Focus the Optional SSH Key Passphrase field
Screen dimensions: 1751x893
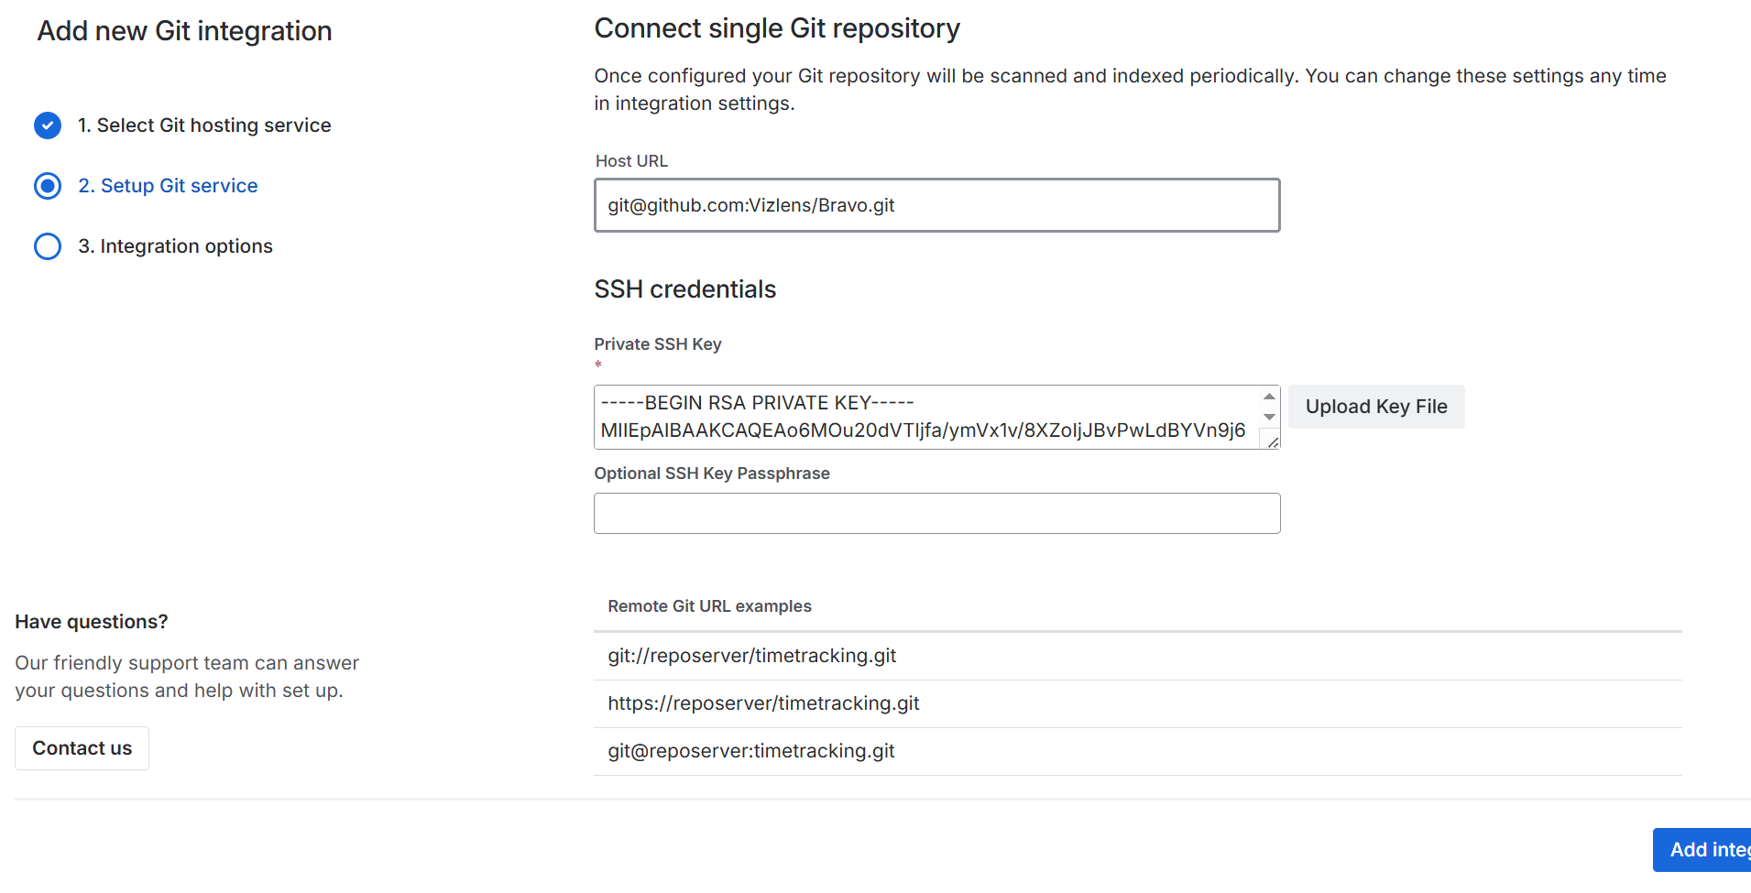(936, 514)
